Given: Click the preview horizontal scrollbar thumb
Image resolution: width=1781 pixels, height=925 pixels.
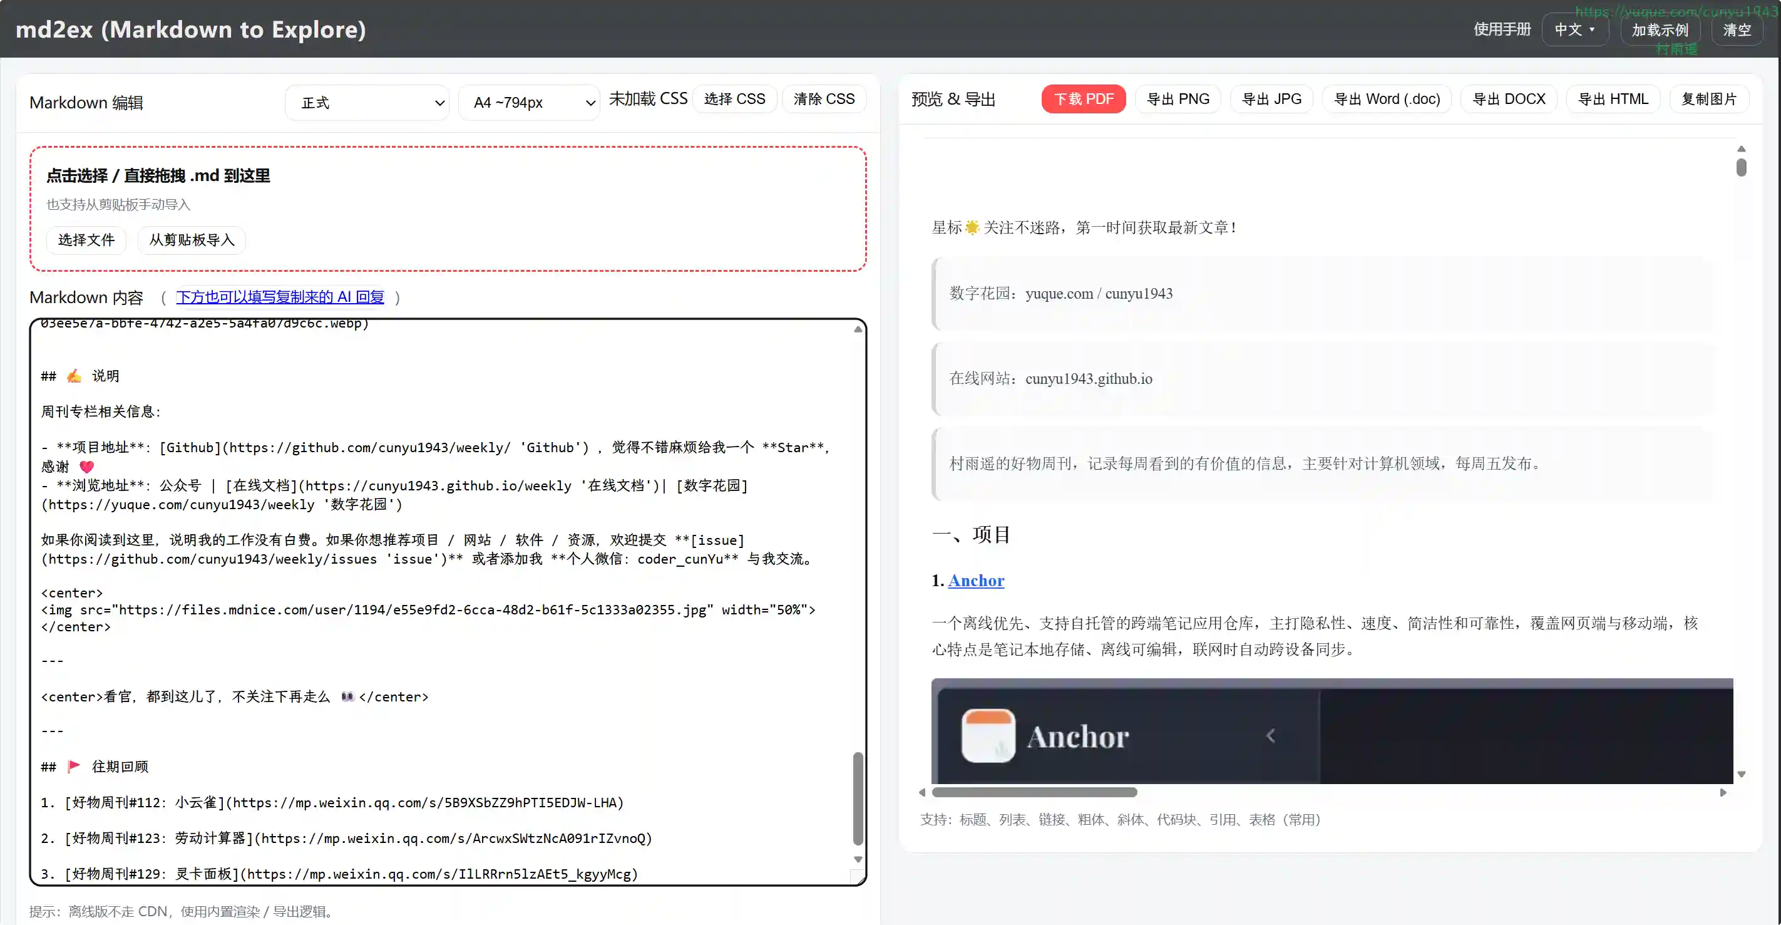Looking at the screenshot, I should click(x=1034, y=792).
